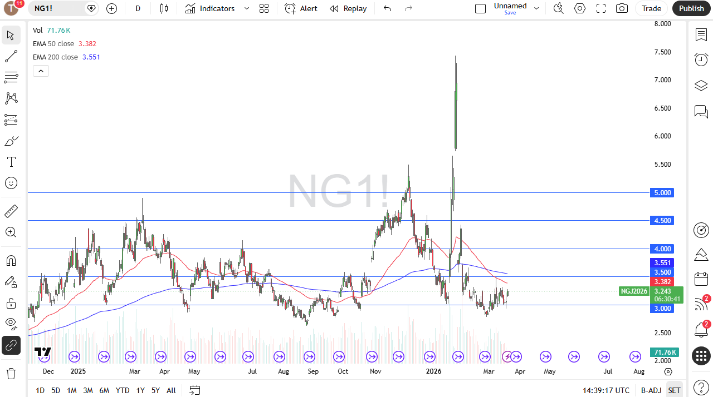This screenshot has width=713, height=397.
Task: Open the Trade panel
Action: 651,8
